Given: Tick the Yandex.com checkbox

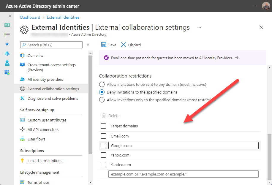Looking at the screenshot, I should 103,165.
